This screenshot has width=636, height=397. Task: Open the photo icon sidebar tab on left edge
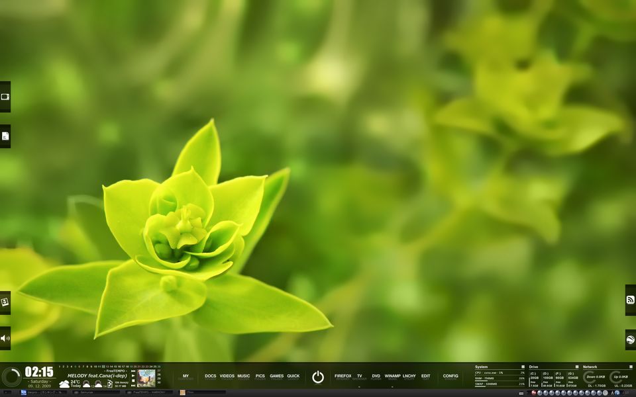[5, 302]
